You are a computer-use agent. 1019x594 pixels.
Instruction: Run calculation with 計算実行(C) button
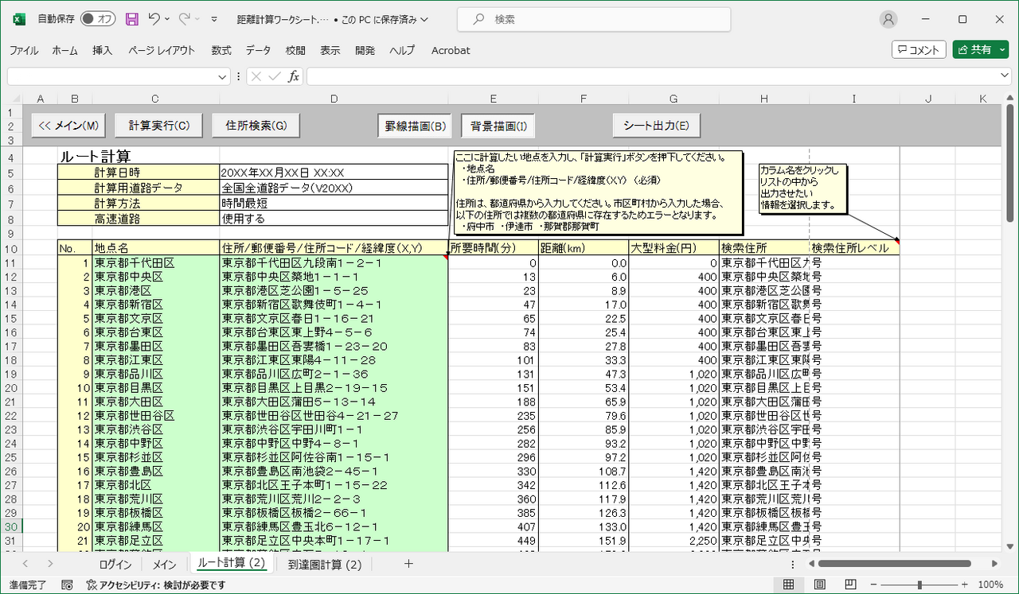coord(159,126)
